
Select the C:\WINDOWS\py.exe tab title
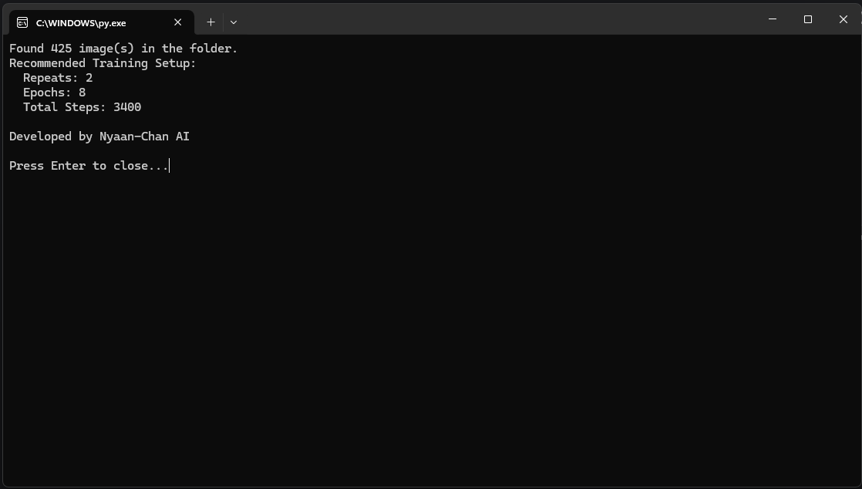click(81, 23)
